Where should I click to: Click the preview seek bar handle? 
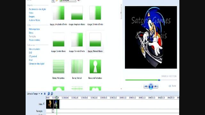click(x=159, y=80)
